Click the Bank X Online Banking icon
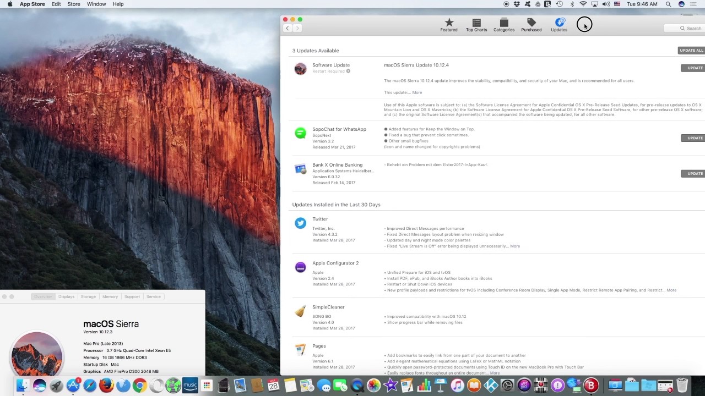 (x=300, y=169)
